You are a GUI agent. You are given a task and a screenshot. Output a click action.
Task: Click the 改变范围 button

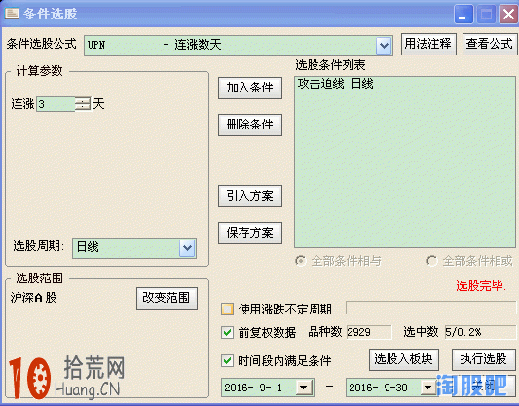coord(167,298)
